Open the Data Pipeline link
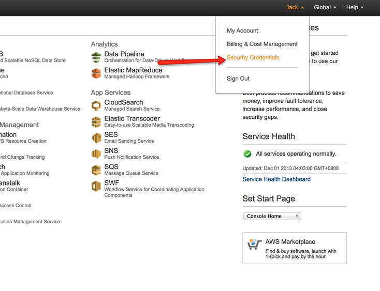 click(124, 54)
